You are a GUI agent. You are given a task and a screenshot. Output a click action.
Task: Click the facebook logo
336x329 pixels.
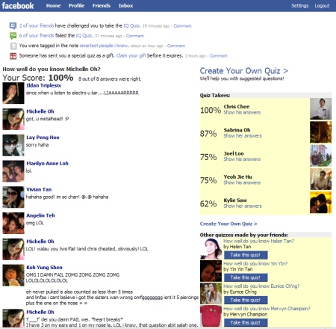(18, 5)
